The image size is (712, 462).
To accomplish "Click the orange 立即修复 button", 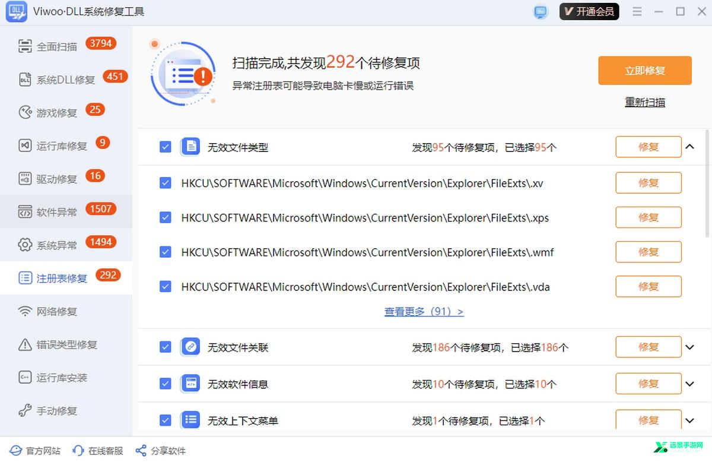I will pyautogui.click(x=645, y=71).
